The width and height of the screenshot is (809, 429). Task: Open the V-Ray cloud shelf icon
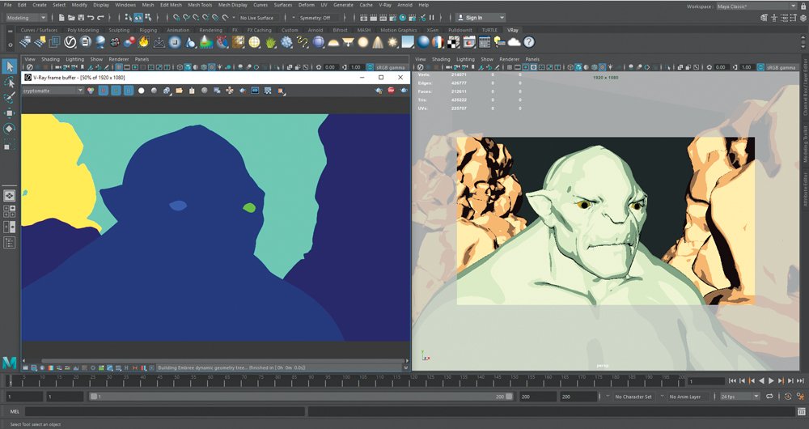tap(514, 42)
